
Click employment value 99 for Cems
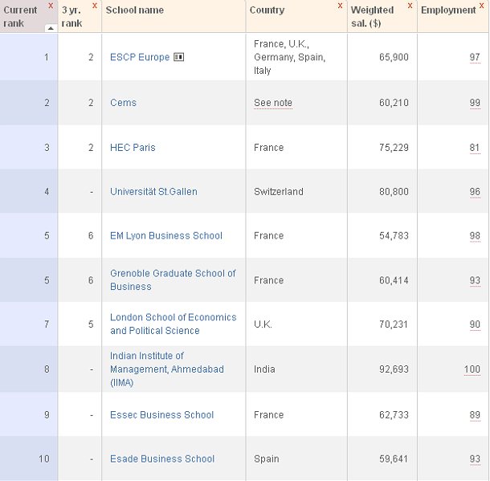click(475, 103)
